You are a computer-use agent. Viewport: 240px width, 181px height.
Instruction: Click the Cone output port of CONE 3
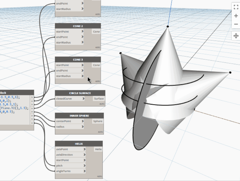pyautogui.click(x=96, y=65)
